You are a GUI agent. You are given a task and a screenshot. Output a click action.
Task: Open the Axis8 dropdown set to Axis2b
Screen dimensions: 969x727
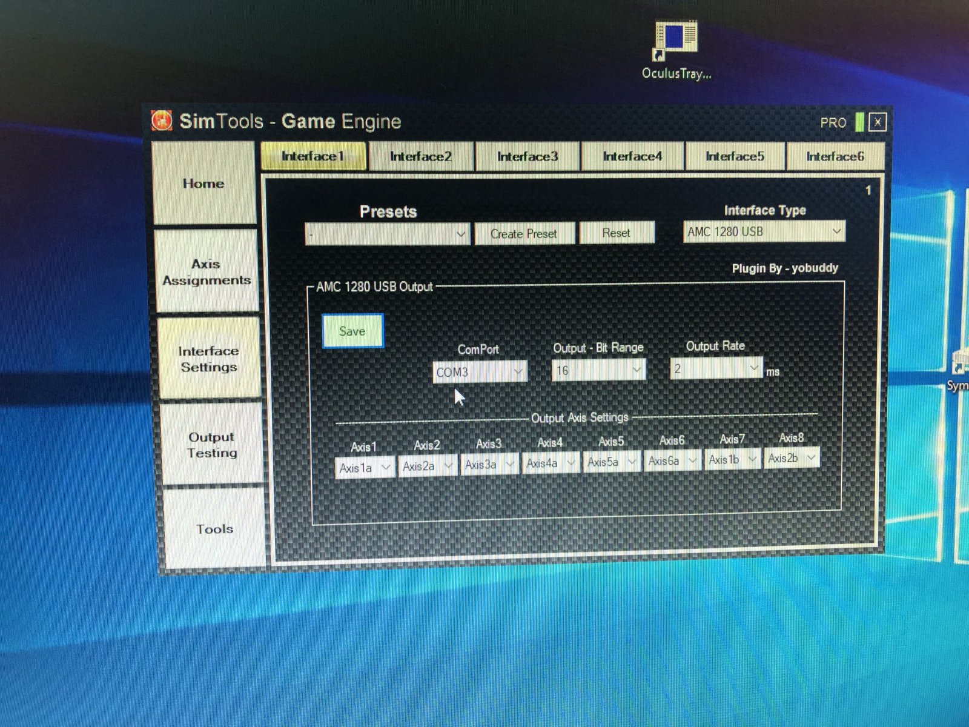[792, 458]
